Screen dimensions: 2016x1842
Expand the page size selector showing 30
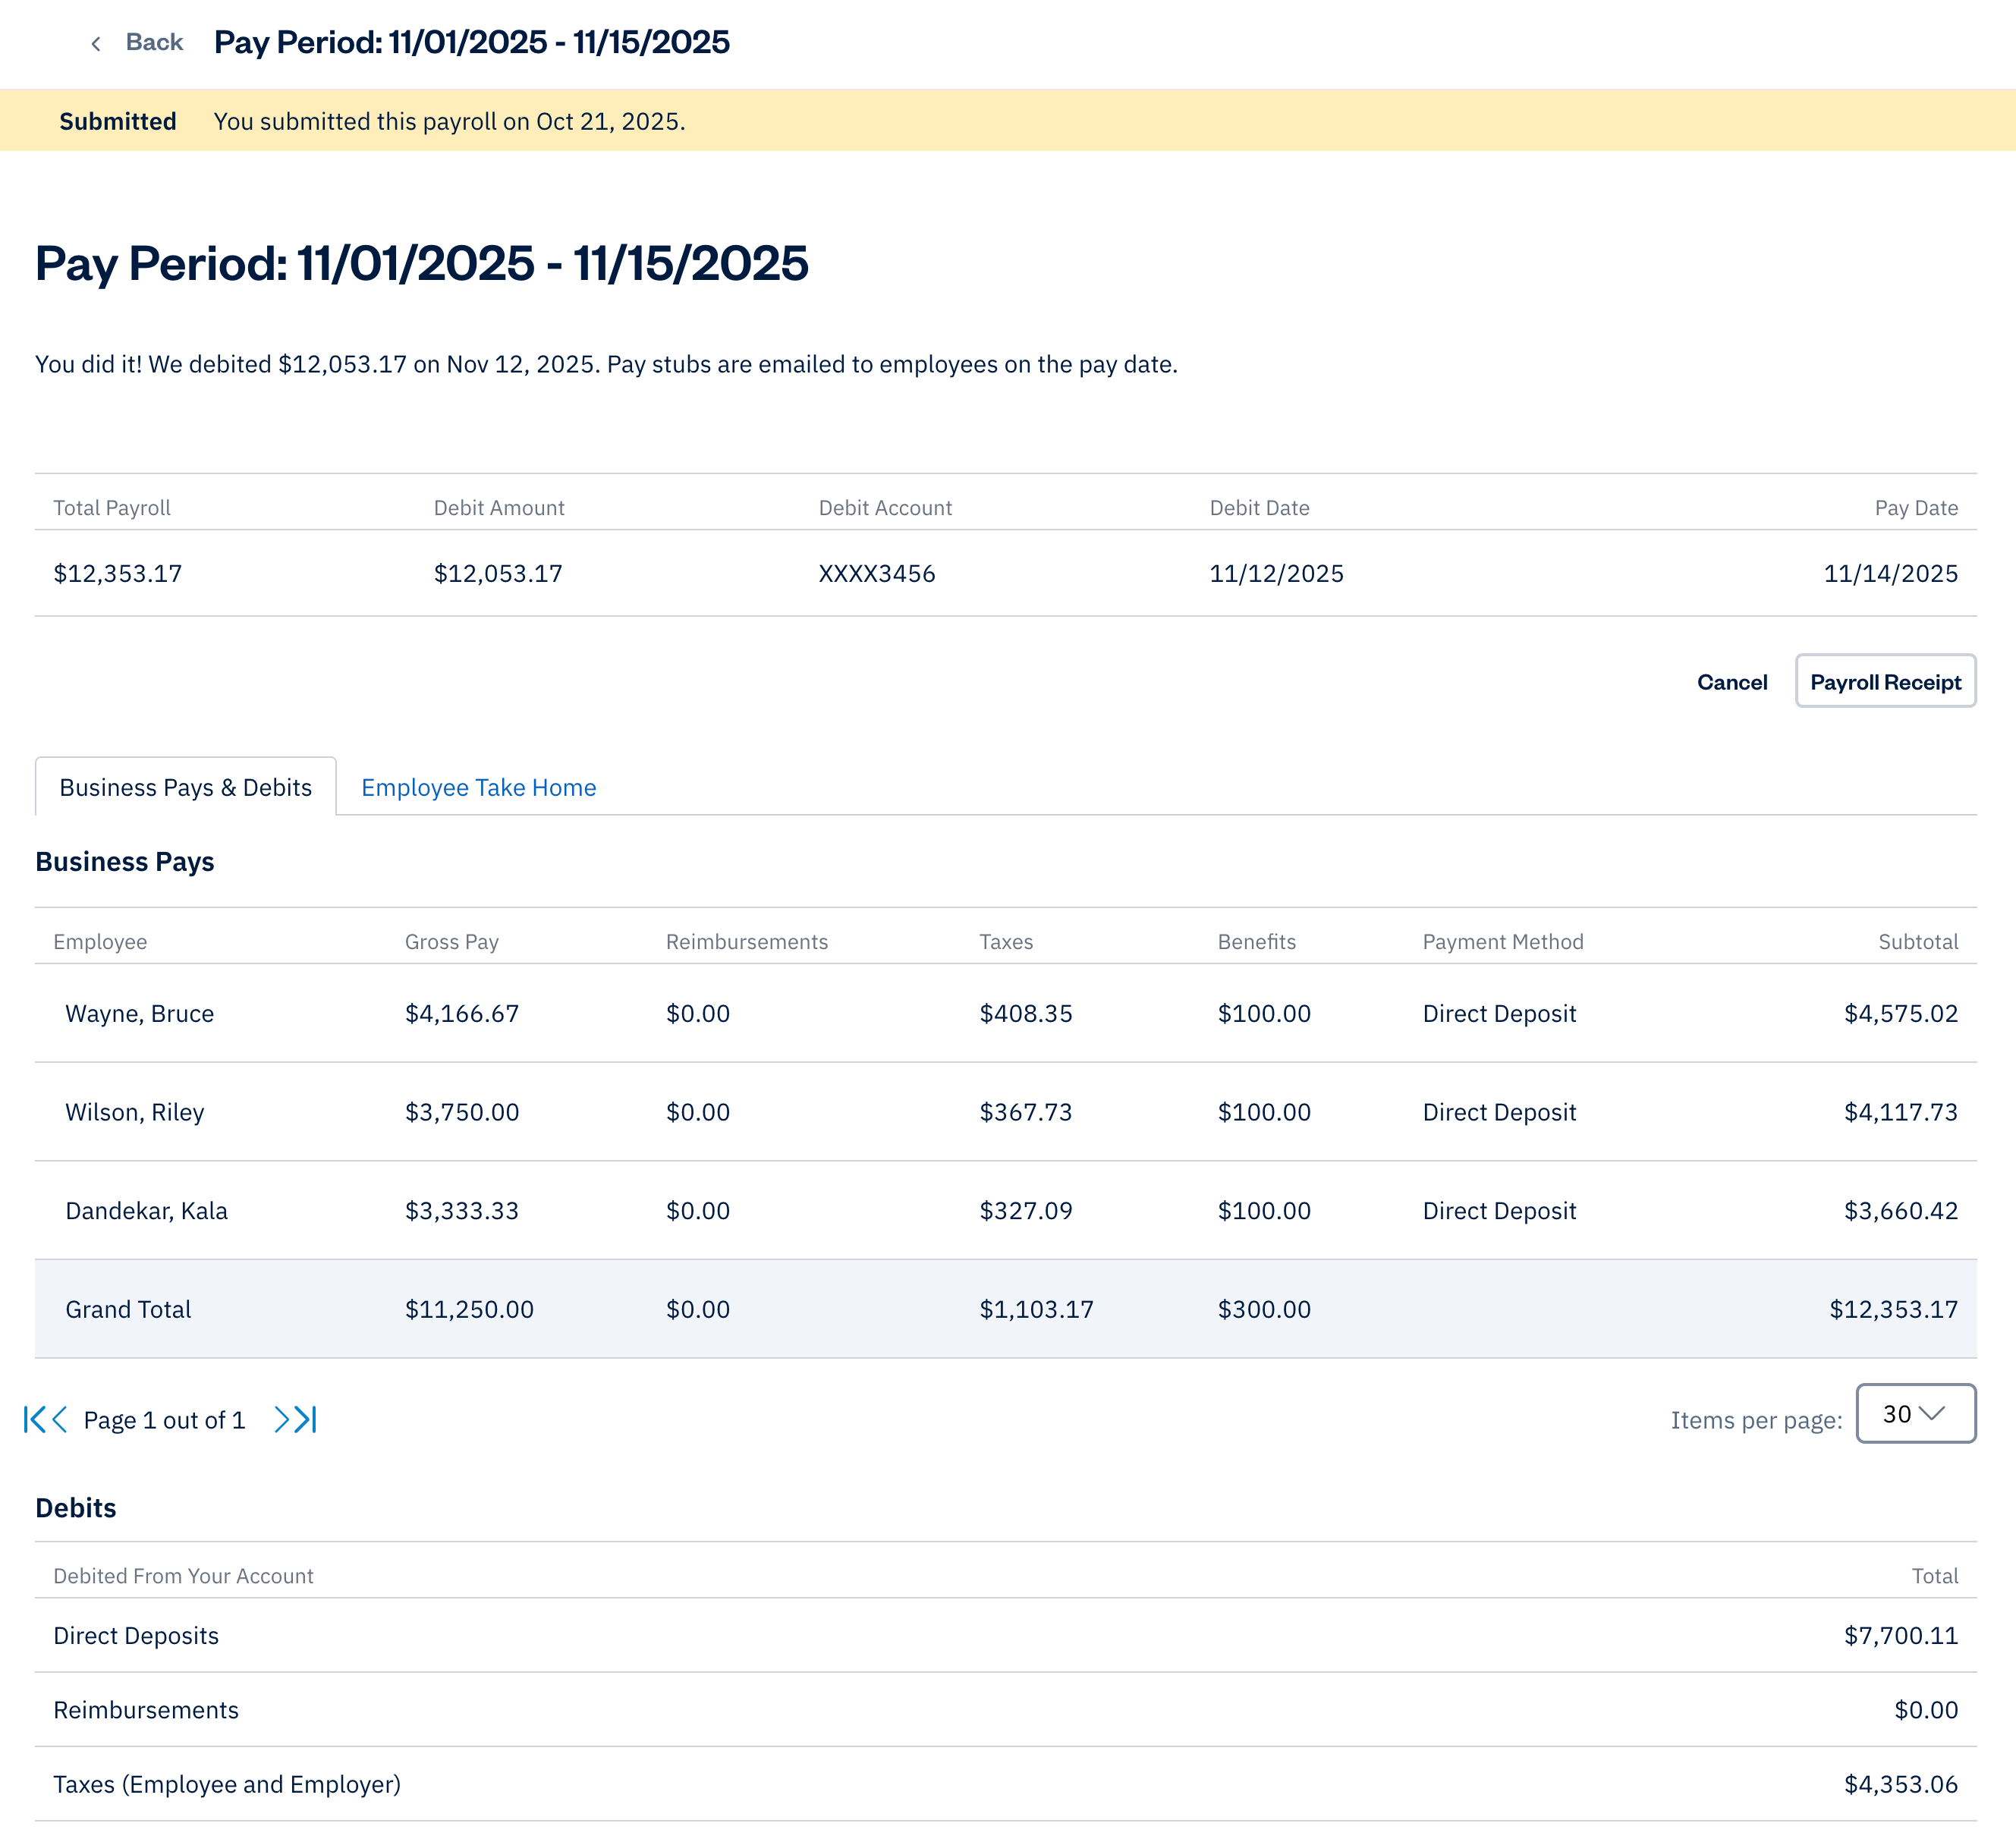tap(1915, 1414)
